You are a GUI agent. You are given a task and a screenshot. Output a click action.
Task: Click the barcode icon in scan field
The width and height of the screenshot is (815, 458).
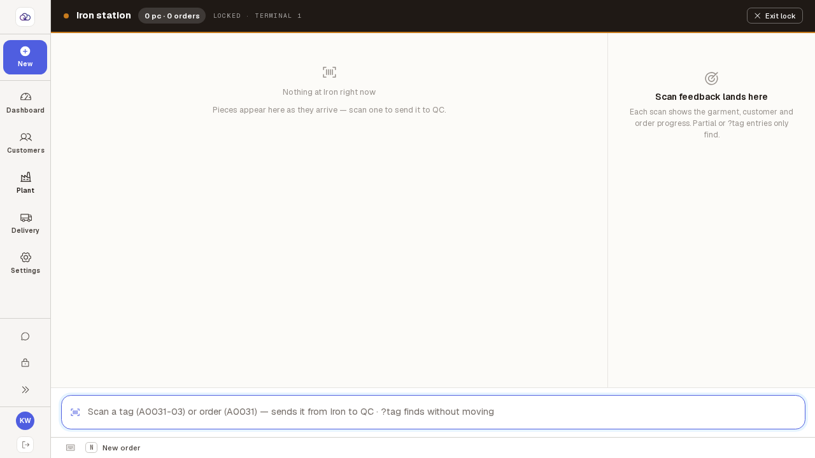point(75,412)
